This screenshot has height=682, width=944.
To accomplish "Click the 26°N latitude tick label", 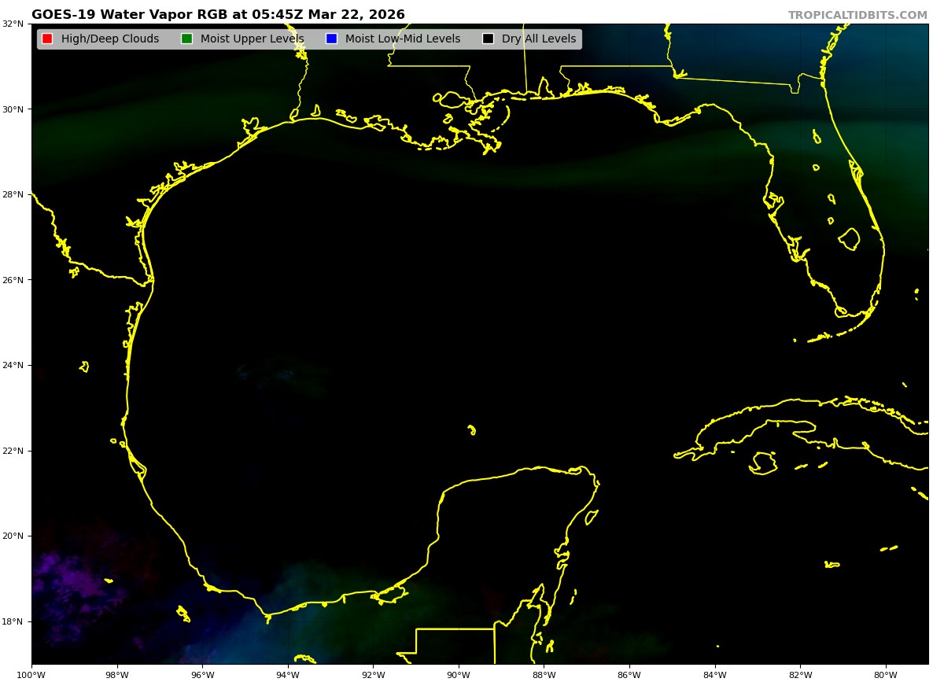I will pos(13,280).
